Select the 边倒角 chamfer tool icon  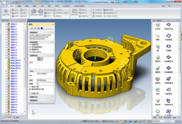pos(41,12)
